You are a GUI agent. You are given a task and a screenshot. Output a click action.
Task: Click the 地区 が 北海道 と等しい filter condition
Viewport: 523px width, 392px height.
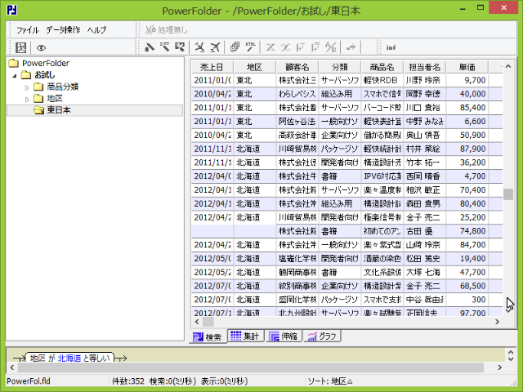[69, 358]
